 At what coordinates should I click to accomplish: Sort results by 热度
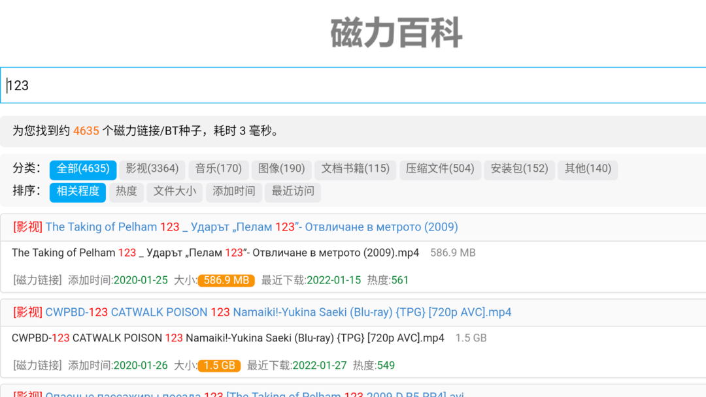coord(126,191)
